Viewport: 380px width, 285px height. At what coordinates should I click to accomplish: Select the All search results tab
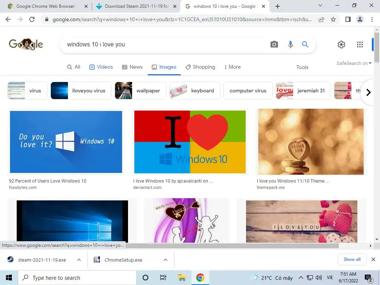[74, 67]
